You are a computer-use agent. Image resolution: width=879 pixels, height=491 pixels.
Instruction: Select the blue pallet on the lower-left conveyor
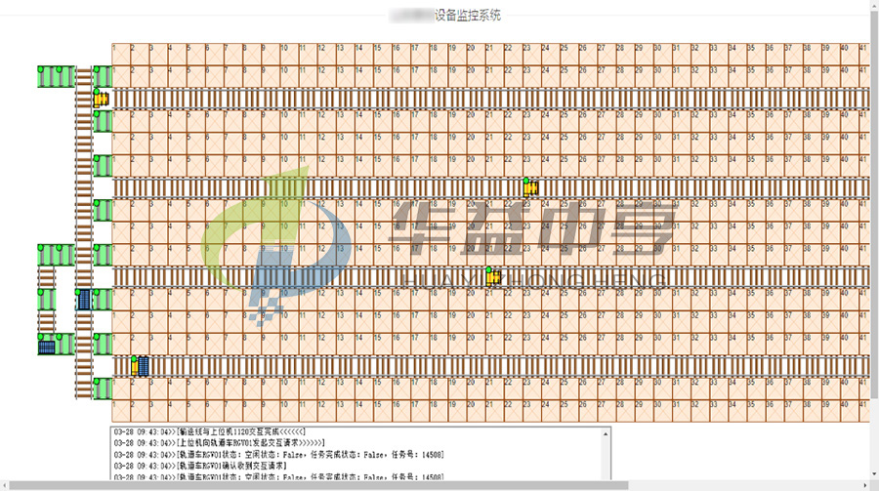(47, 345)
